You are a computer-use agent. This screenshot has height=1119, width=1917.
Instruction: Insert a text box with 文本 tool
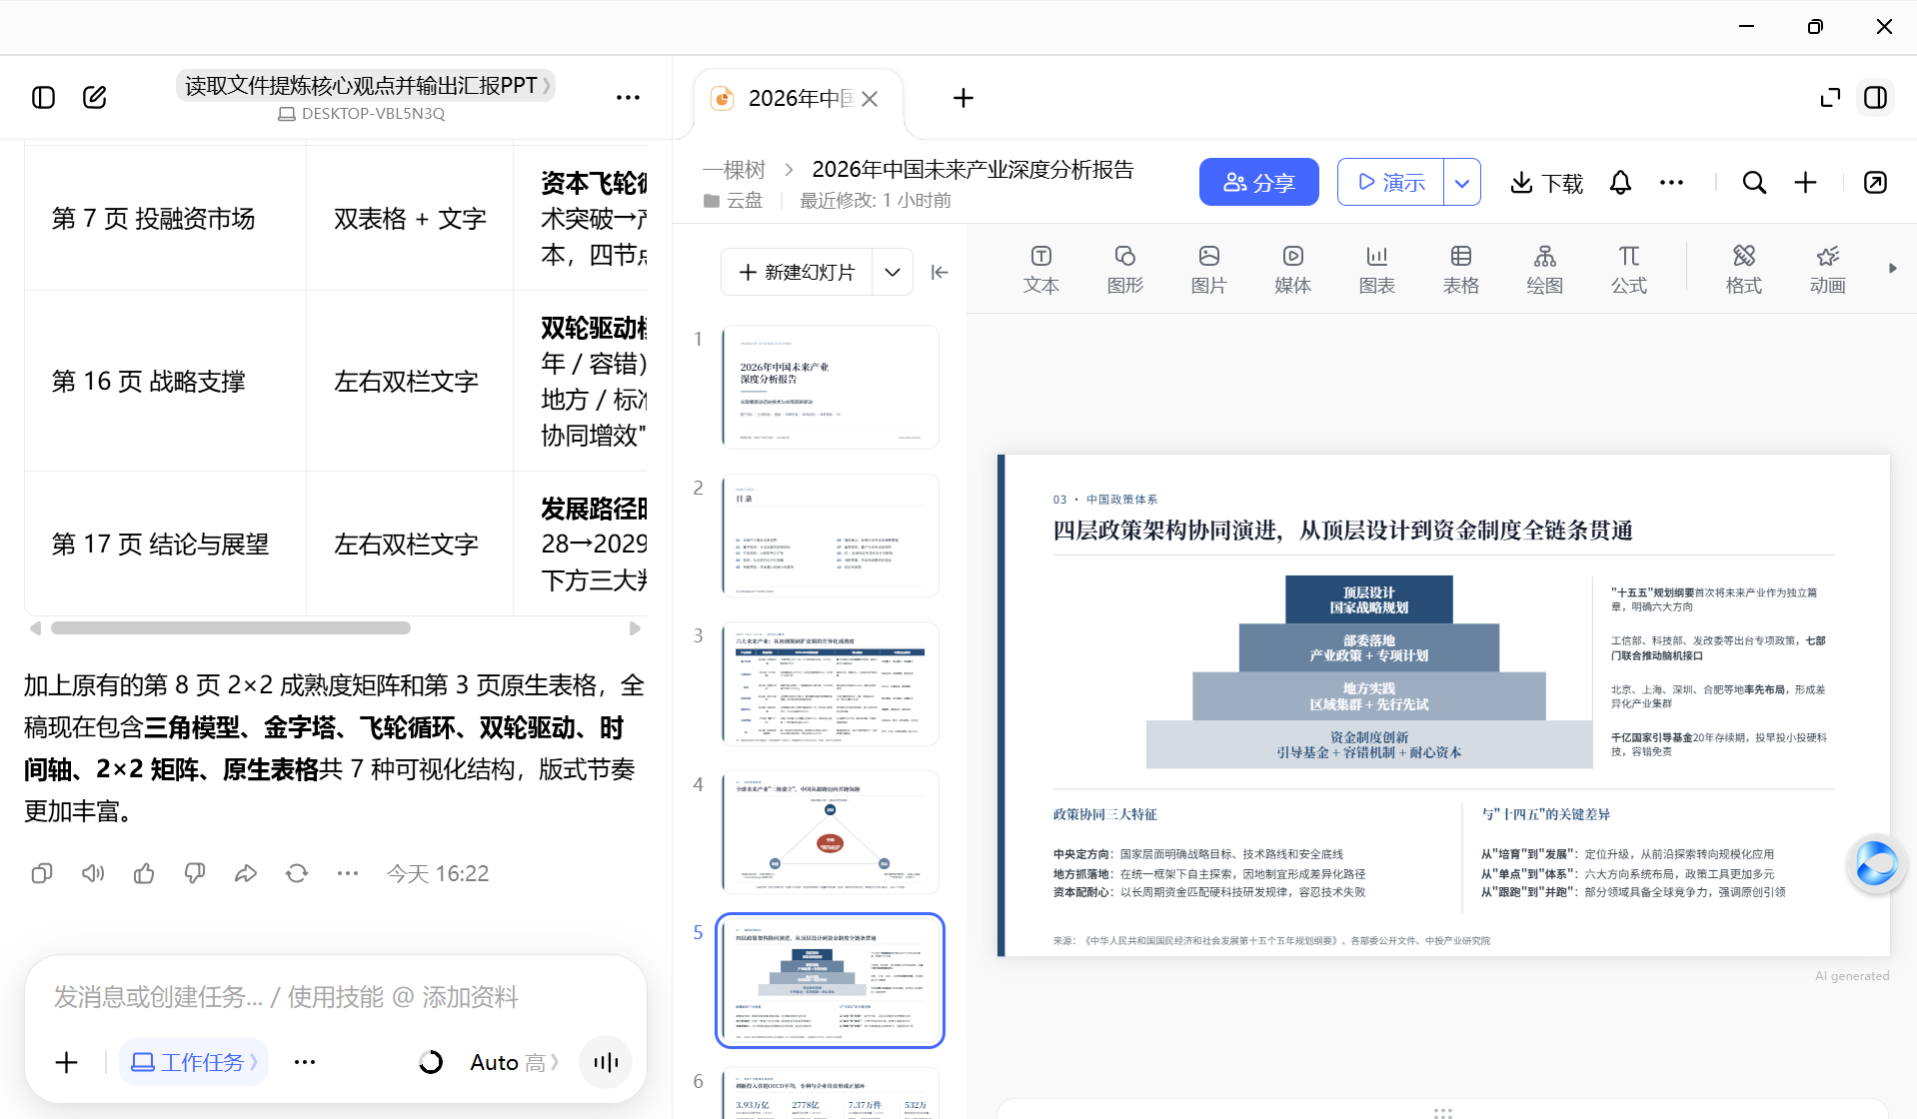coord(1040,270)
